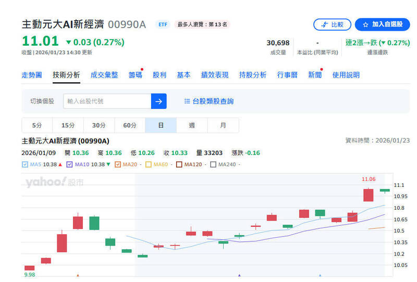
Task: Select the 技術分析 tab
Action: pyautogui.click(x=66, y=75)
